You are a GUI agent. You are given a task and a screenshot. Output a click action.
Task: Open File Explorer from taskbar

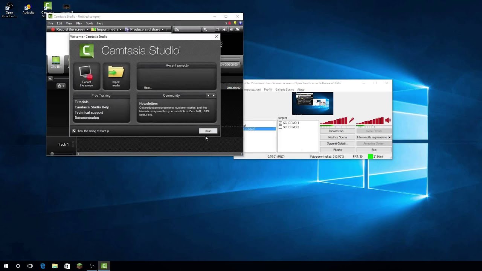(55, 266)
